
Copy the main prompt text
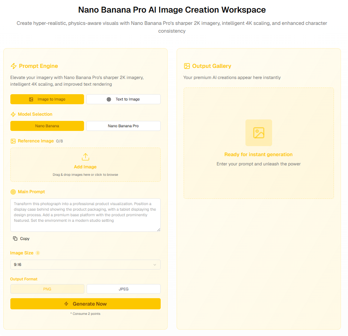pos(21,238)
